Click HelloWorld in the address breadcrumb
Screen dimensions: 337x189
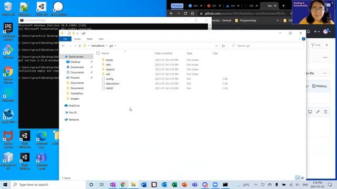[97, 46]
